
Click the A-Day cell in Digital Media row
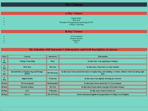4,79
